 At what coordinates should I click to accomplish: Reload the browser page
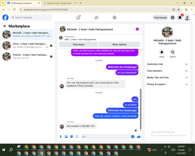click(x=14, y=9)
